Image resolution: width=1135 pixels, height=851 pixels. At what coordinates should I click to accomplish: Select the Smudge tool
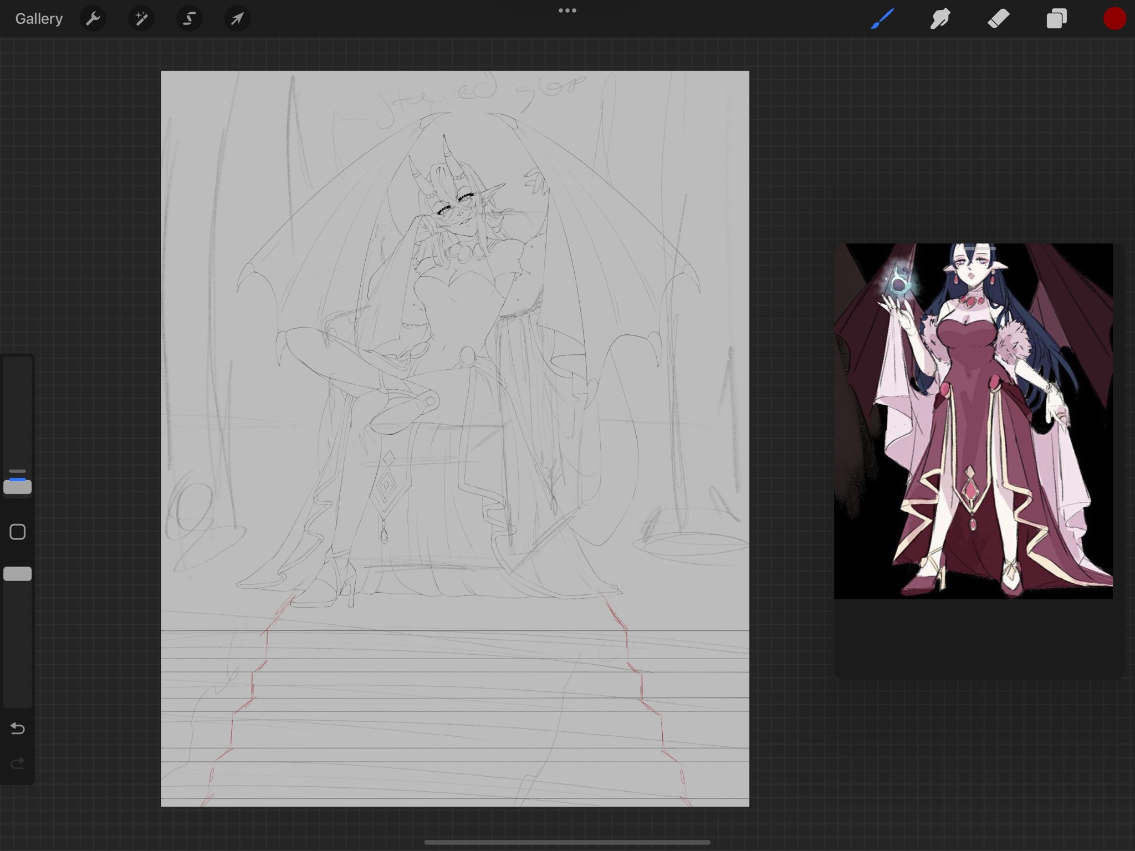tap(940, 19)
